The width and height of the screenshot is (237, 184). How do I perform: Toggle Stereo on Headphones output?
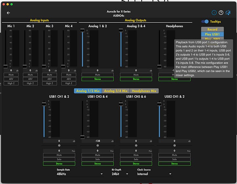point(174,79)
